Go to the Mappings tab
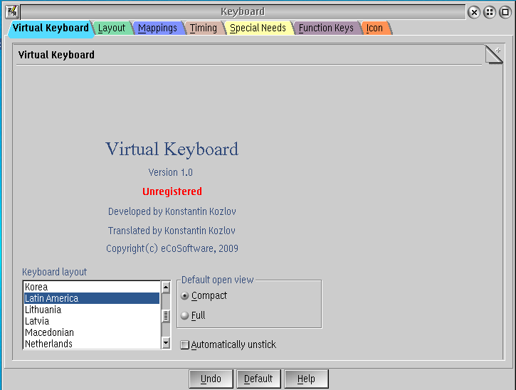The width and height of the screenshot is (516, 390). [157, 28]
